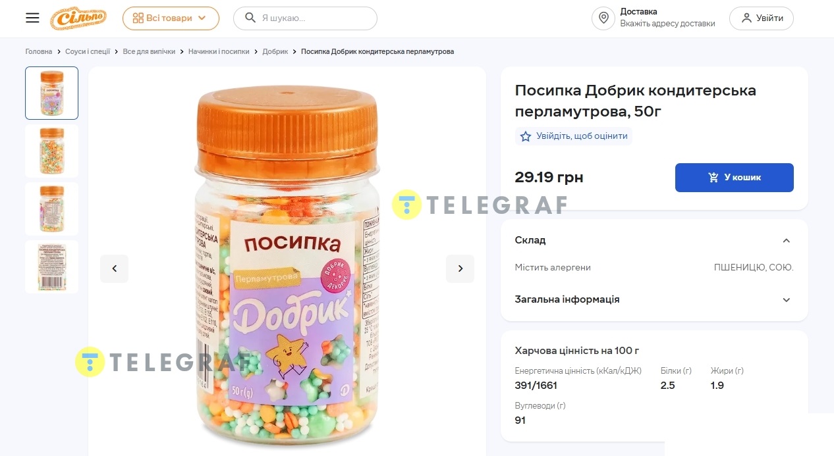Viewport: 834px width, 456px height.
Task: Expand the Загальна інформація section
Action: [786, 299]
